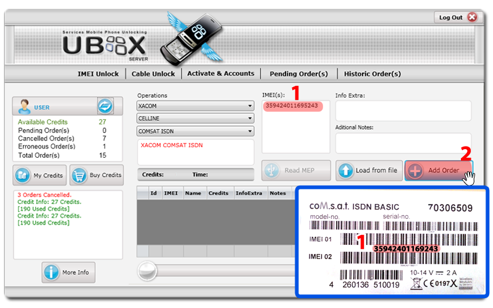This screenshot has width=493, height=308.
Task: Click the XACOM COMSAT ISDN red text
Action: pyautogui.click(x=172, y=145)
